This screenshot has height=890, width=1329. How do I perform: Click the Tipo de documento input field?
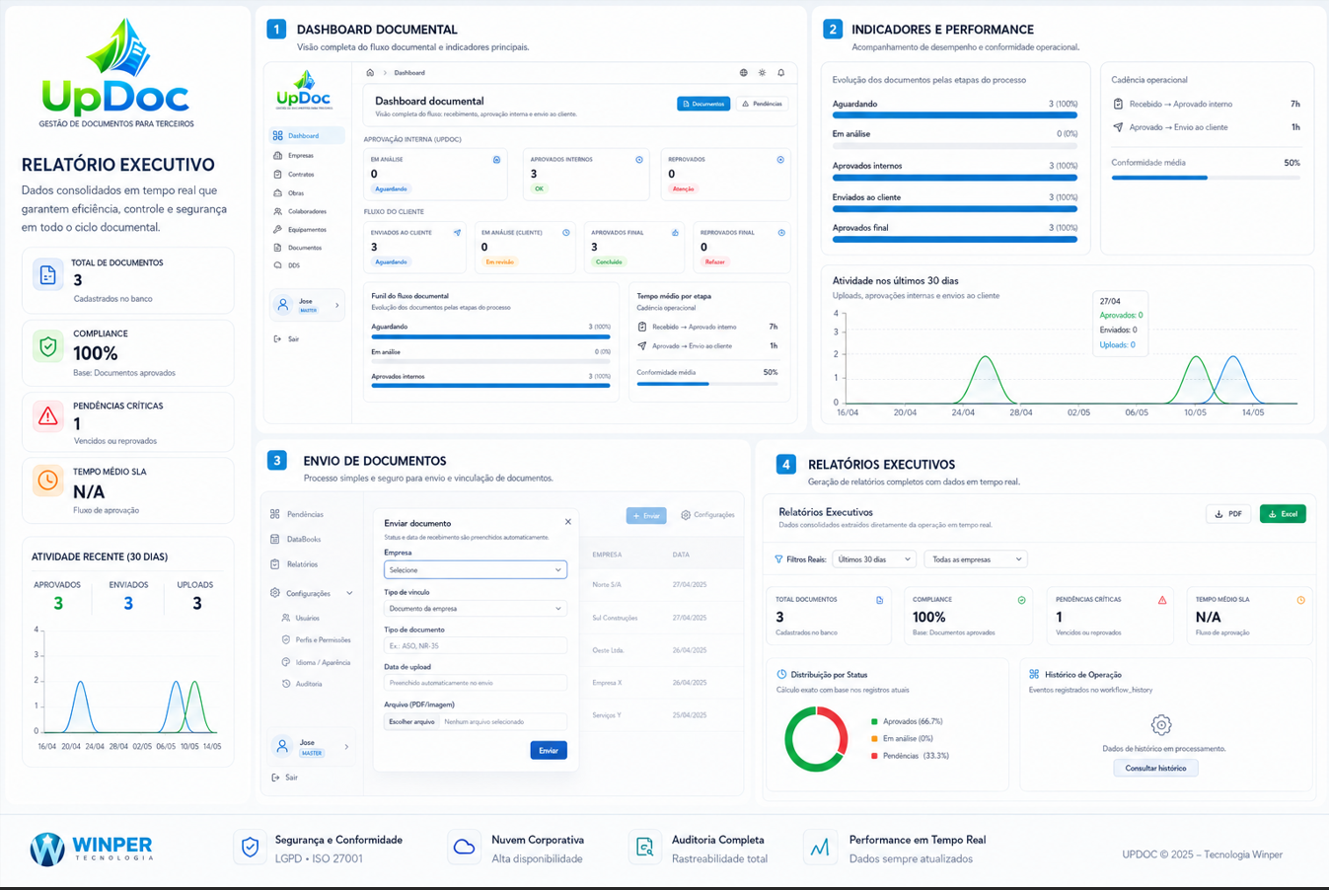click(x=475, y=646)
